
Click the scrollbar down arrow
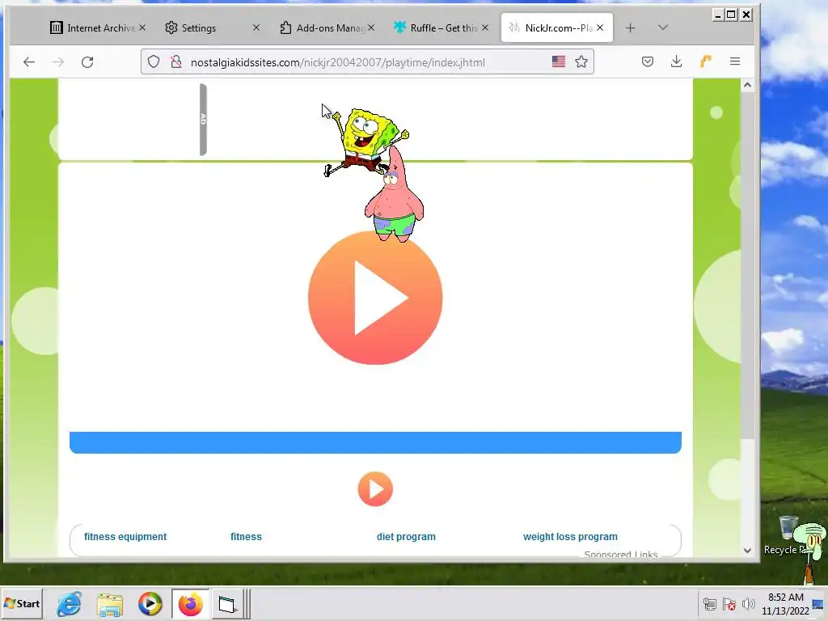747,550
